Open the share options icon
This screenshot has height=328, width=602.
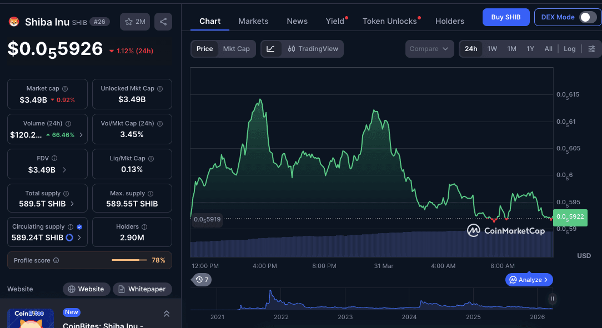(x=163, y=21)
